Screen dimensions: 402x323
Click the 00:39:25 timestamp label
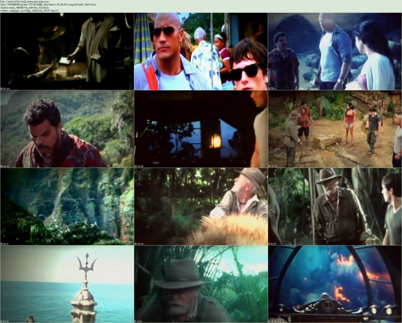click(273, 166)
